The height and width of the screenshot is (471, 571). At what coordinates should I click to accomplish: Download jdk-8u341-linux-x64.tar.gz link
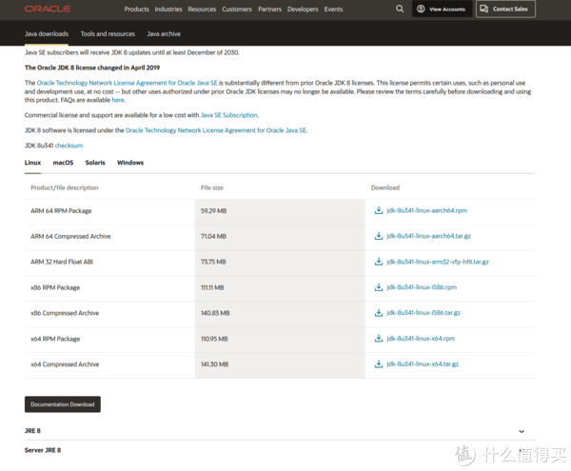pyautogui.click(x=423, y=363)
